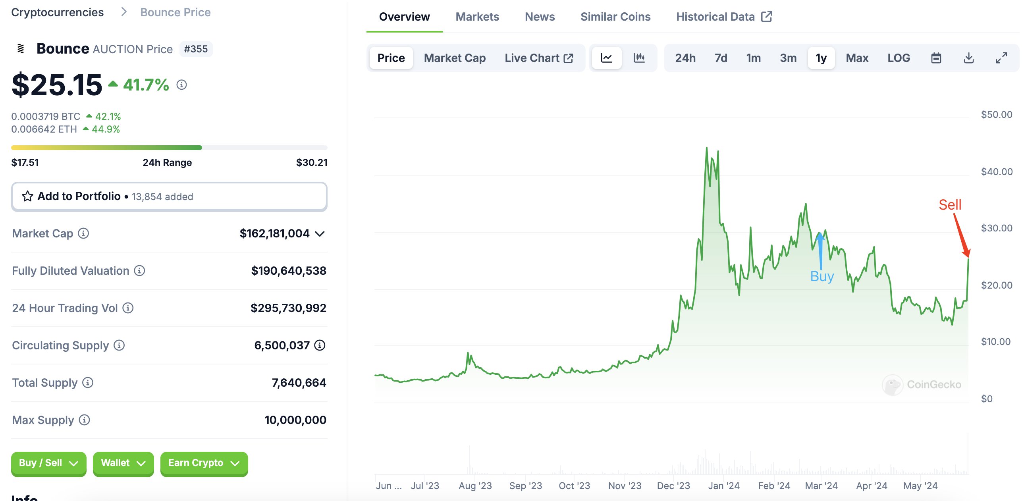Switch to candlestick chart icon
The height and width of the screenshot is (501, 1022).
coord(639,58)
